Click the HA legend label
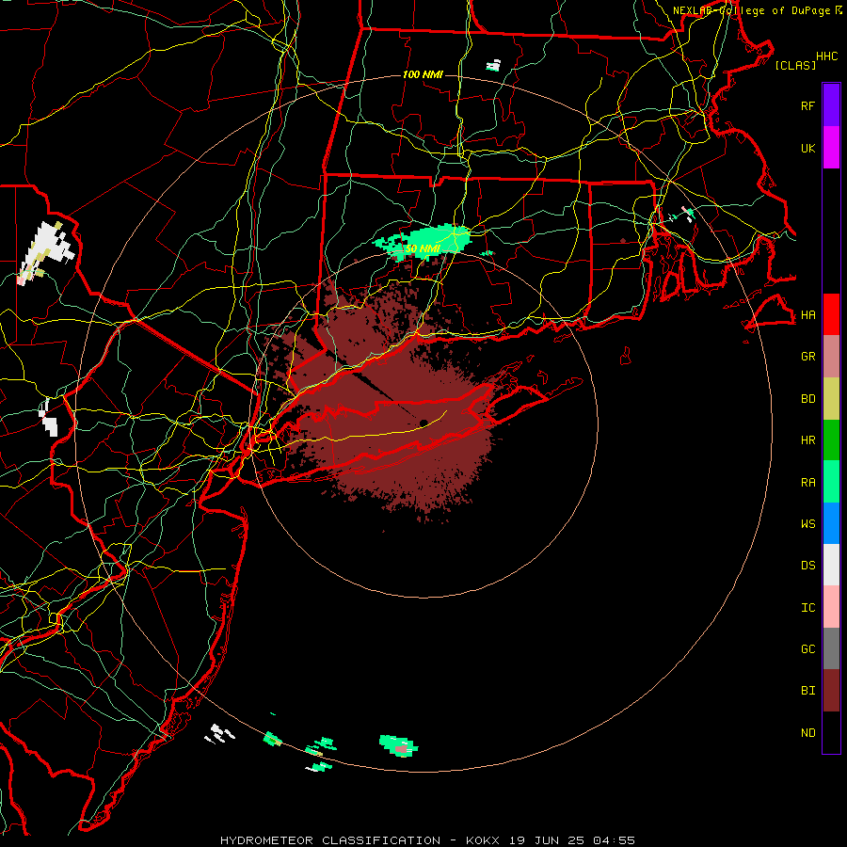This screenshot has height=847, width=847. point(807,314)
